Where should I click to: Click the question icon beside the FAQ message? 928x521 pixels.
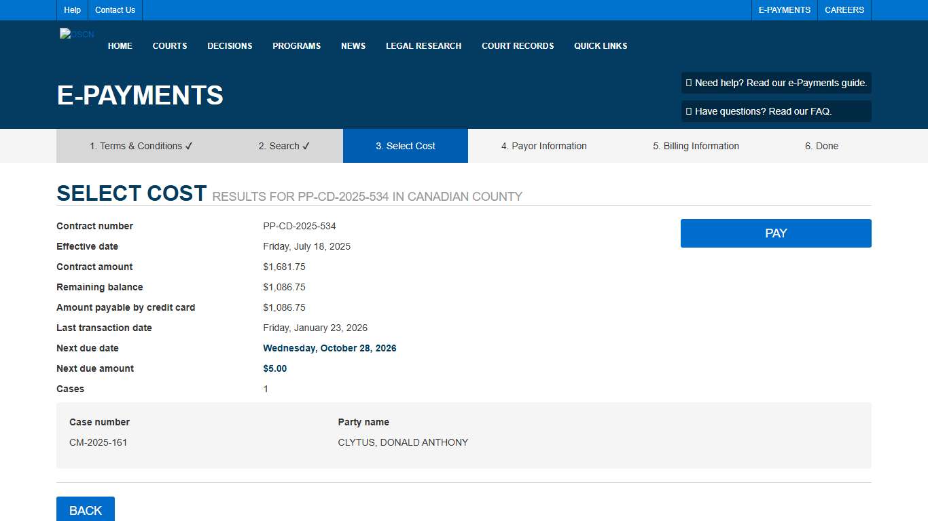690,111
